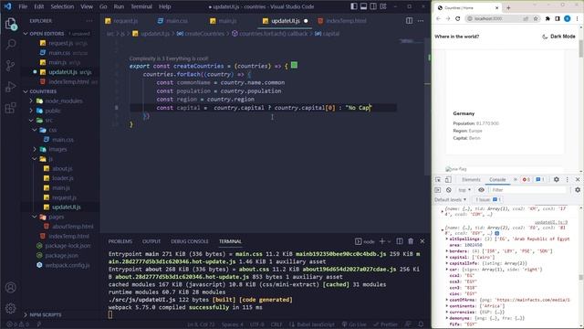Bookmark this page with star icon
The width and height of the screenshot is (584, 329).
coord(536,18)
